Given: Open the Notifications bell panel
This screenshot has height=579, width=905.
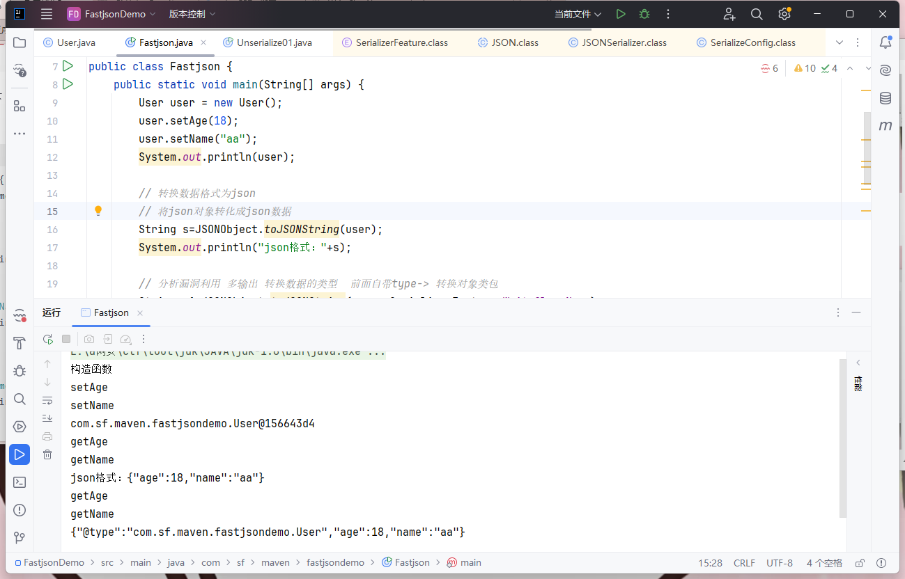Looking at the screenshot, I should [x=885, y=42].
